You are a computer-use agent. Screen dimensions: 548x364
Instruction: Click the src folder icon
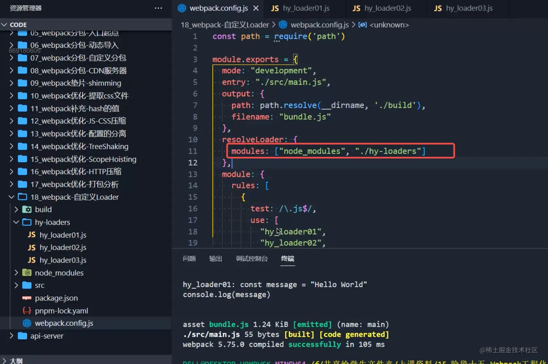(x=27, y=285)
